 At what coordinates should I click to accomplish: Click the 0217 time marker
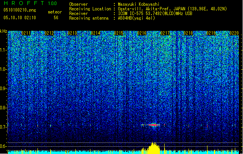[x=165, y=33]
